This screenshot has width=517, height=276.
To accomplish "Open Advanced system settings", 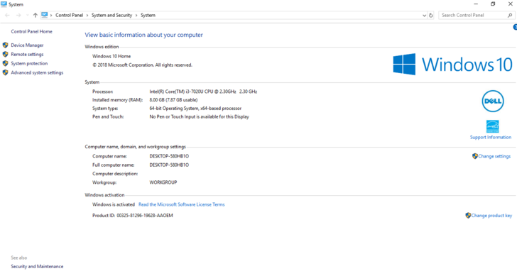I will [37, 72].
